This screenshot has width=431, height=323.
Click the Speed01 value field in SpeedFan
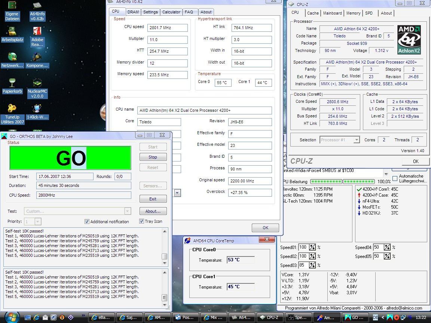pos(303,247)
